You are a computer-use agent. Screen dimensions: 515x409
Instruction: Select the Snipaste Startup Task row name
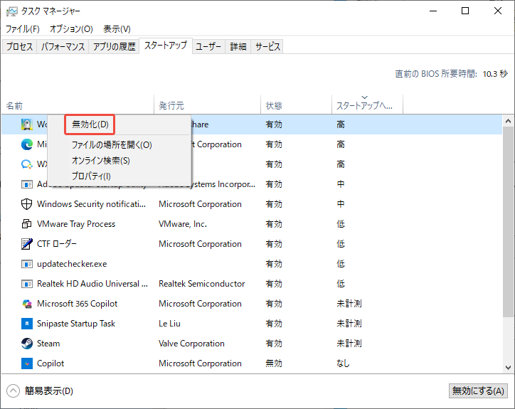pos(76,324)
